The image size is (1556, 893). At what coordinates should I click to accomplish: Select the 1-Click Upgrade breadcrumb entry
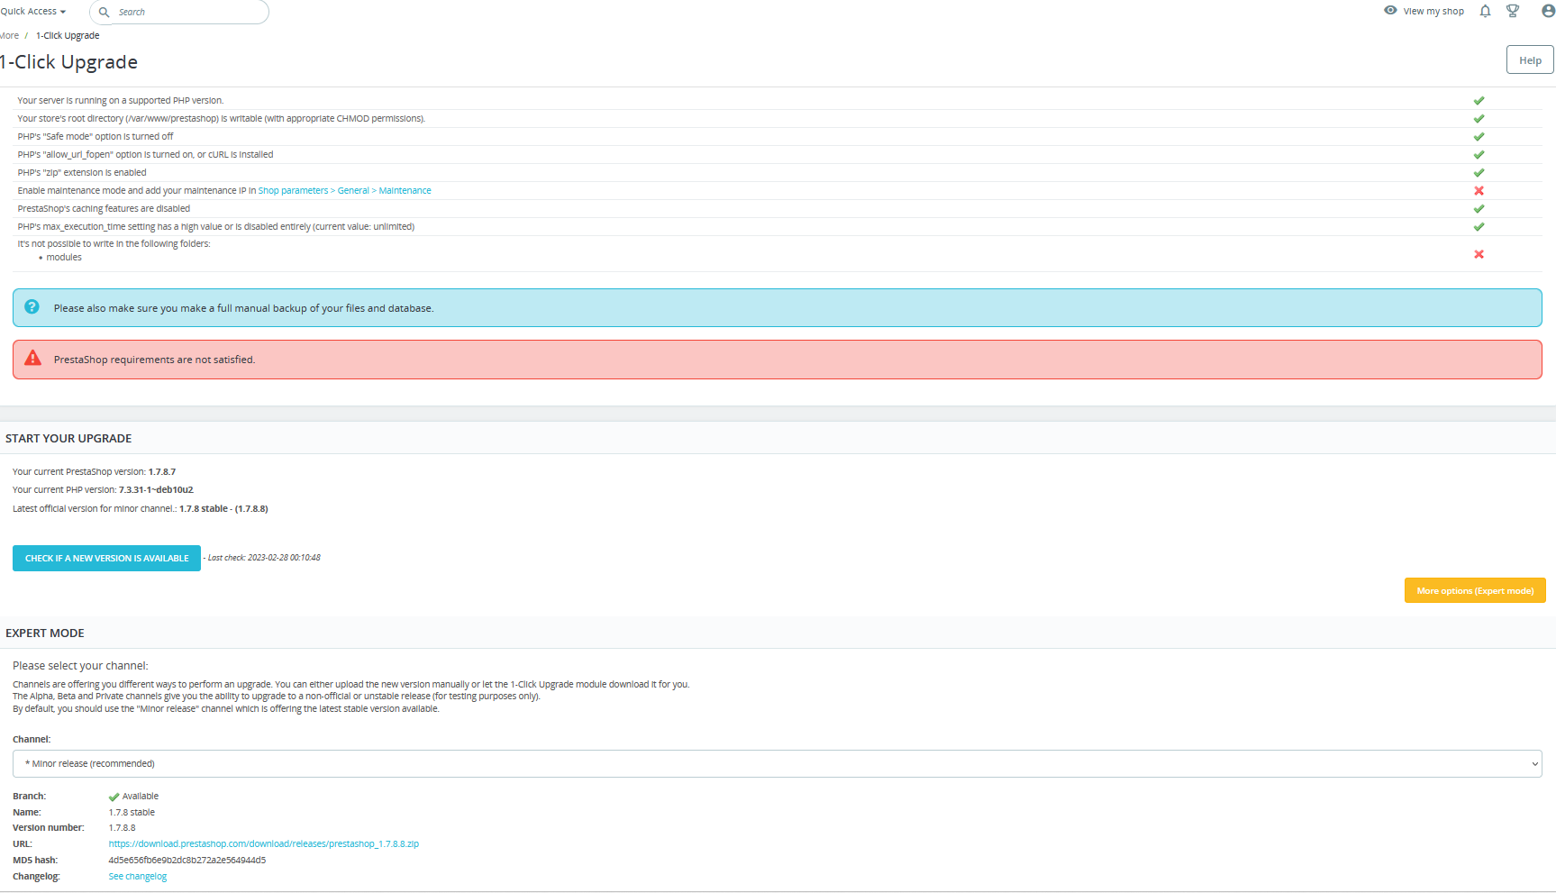(67, 35)
